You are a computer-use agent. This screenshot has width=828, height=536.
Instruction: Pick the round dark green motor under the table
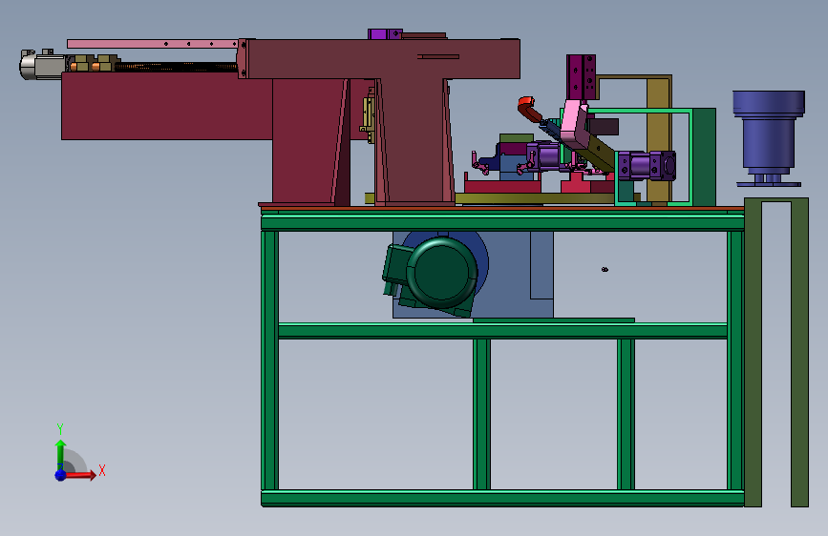[441, 273]
